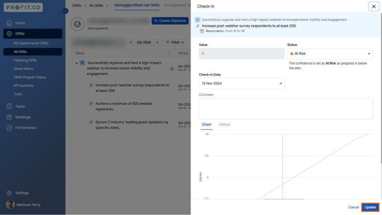Collapse the webinar objective row

(76, 63)
